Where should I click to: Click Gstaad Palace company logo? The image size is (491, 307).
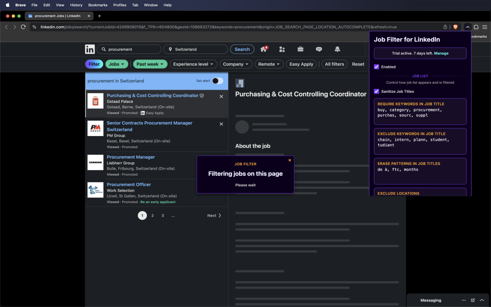96,101
